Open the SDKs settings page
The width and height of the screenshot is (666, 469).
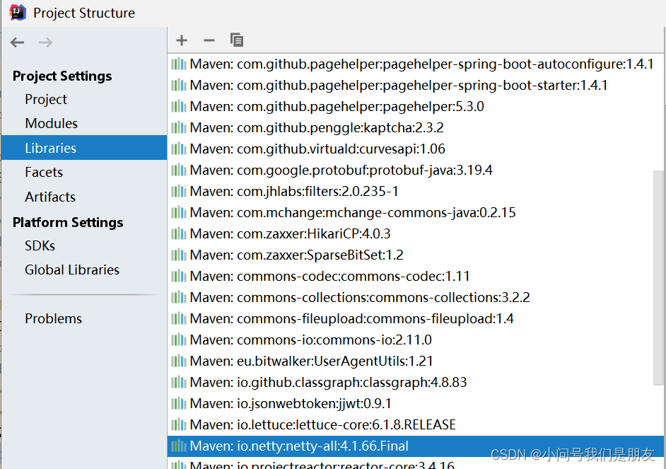click(x=40, y=245)
